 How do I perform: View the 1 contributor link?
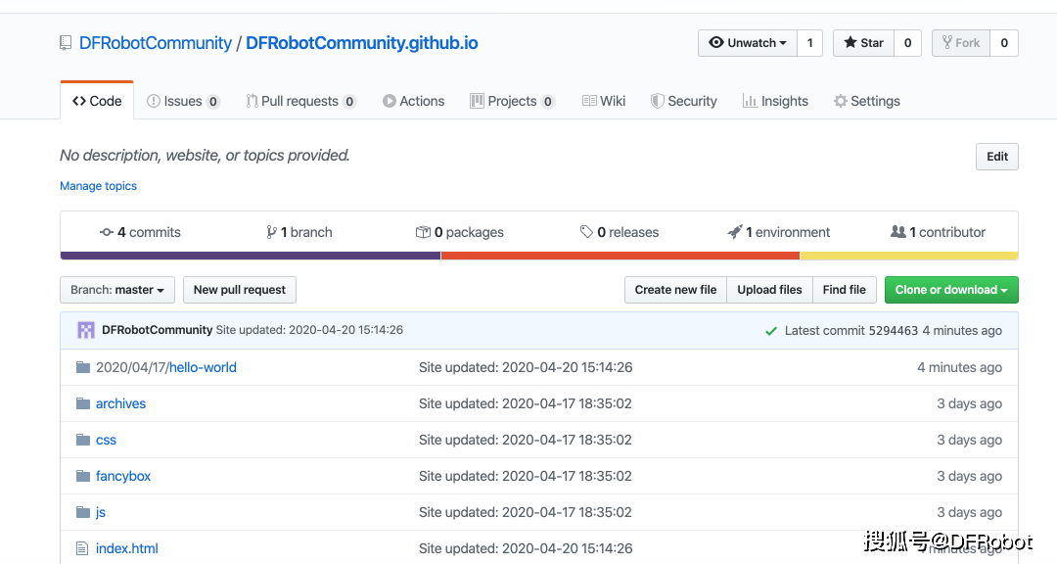[x=938, y=232]
